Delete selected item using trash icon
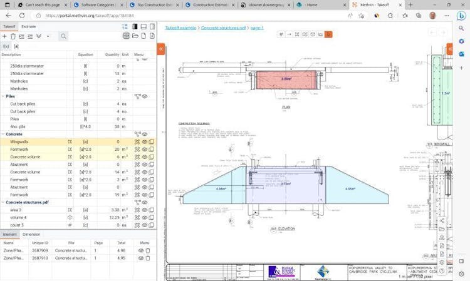470x281 pixels. pos(13,36)
